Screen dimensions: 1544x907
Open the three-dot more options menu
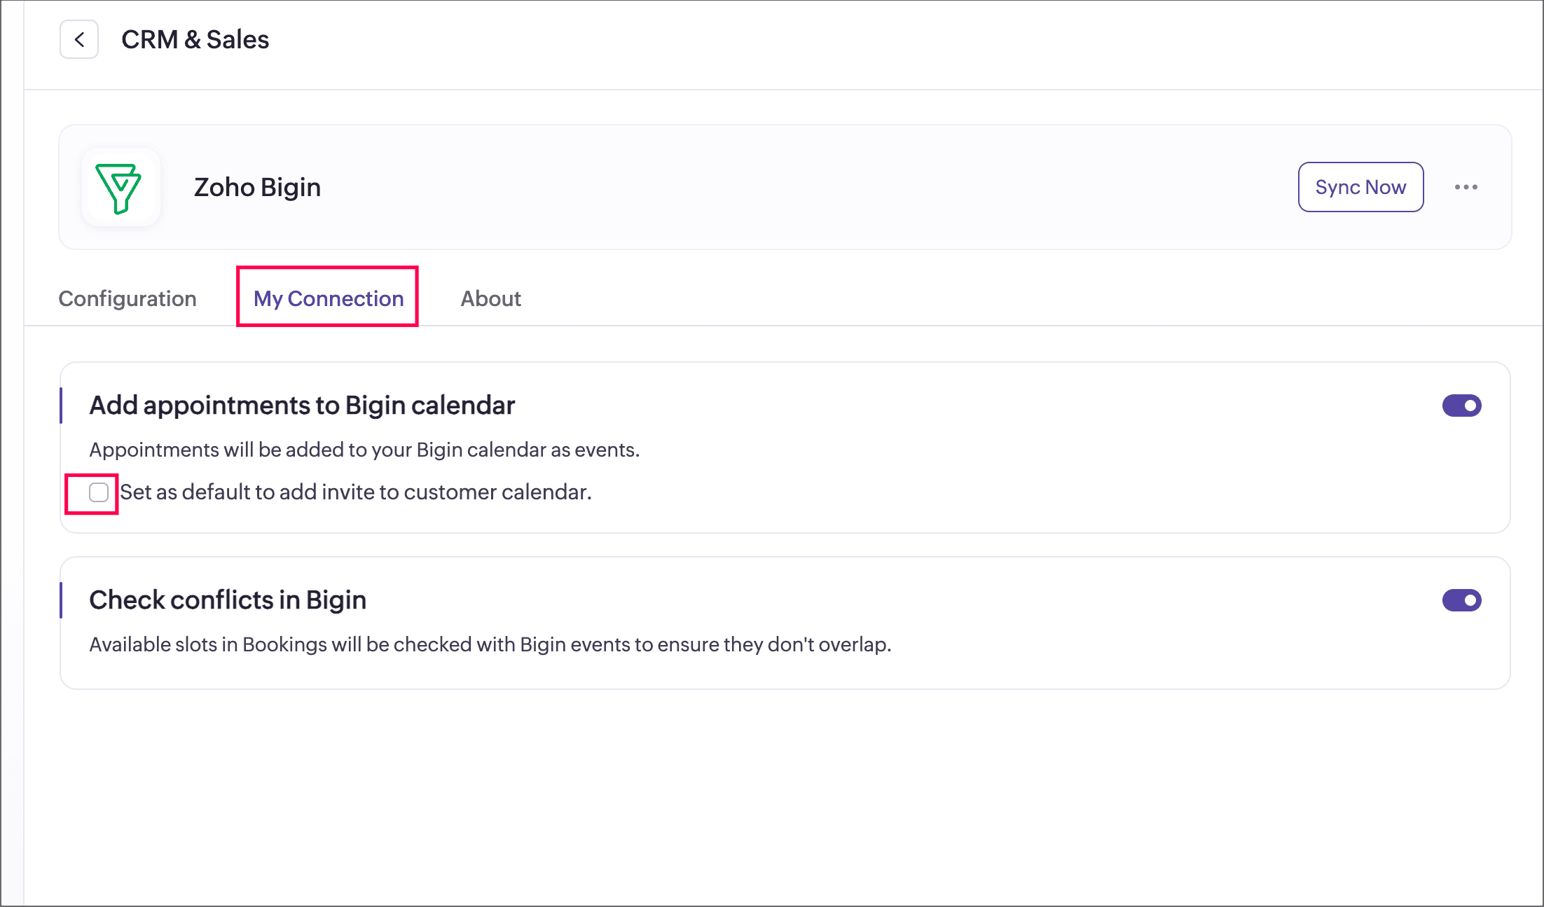point(1466,187)
